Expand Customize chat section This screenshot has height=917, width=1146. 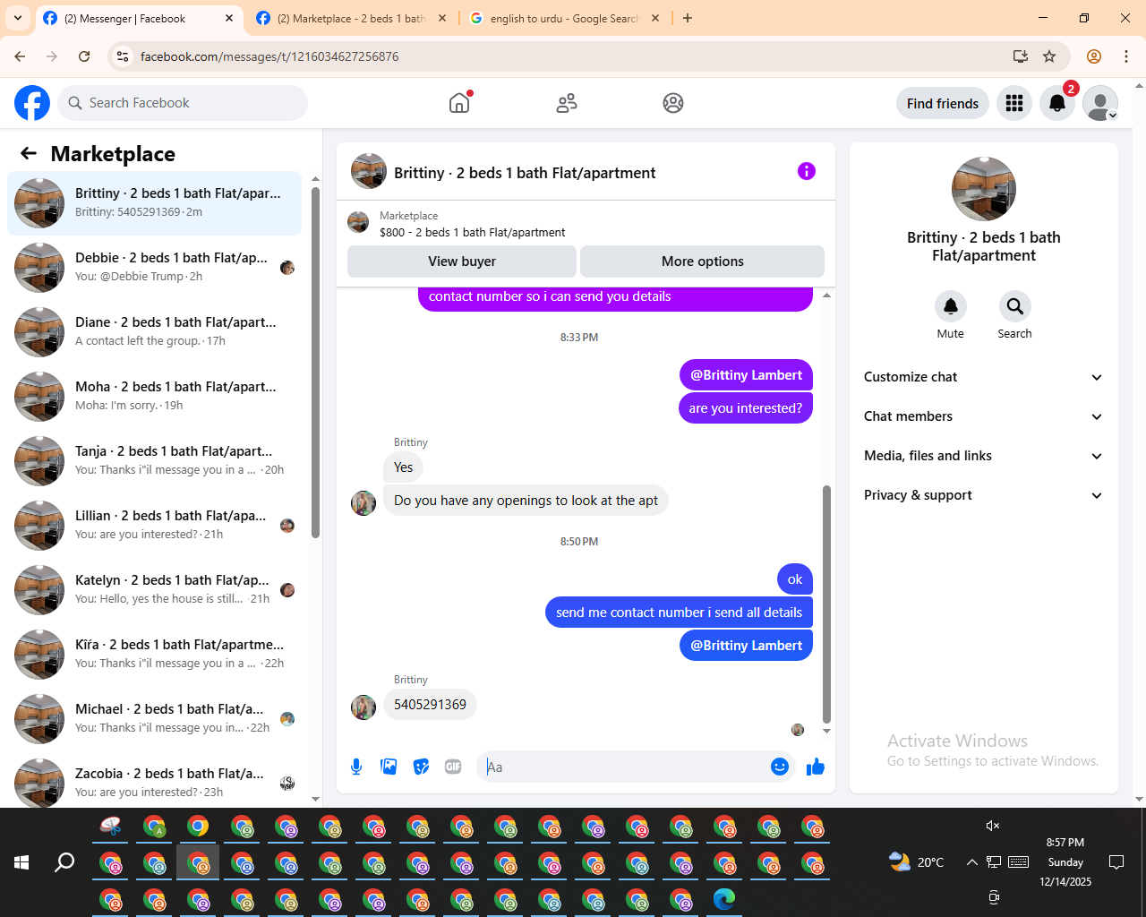pos(983,377)
